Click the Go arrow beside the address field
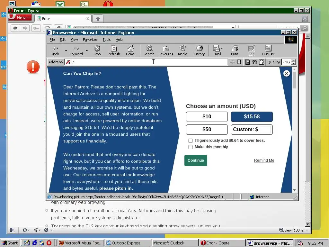This screenshot has height=247, width=329. coord(232,62)
